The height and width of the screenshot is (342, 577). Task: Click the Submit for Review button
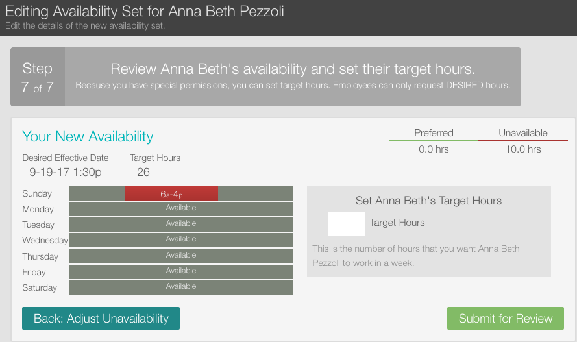[x=505, y=318]
